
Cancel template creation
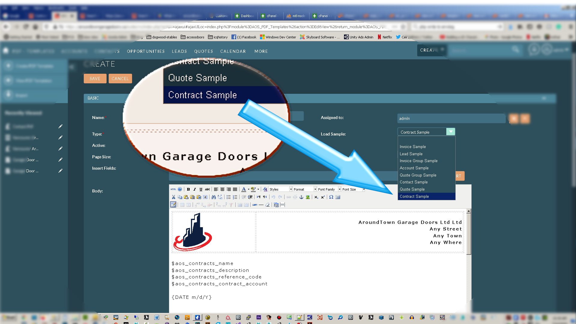click(x=120, y=79)
